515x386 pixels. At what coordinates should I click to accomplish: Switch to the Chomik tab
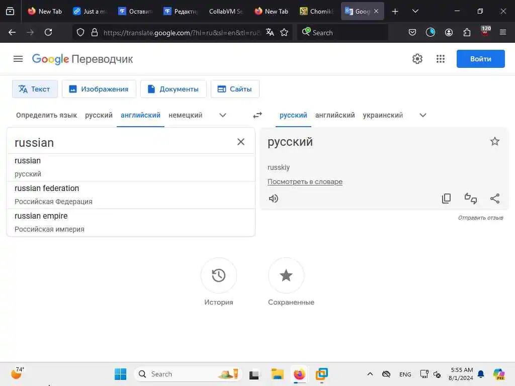point(317,11)
